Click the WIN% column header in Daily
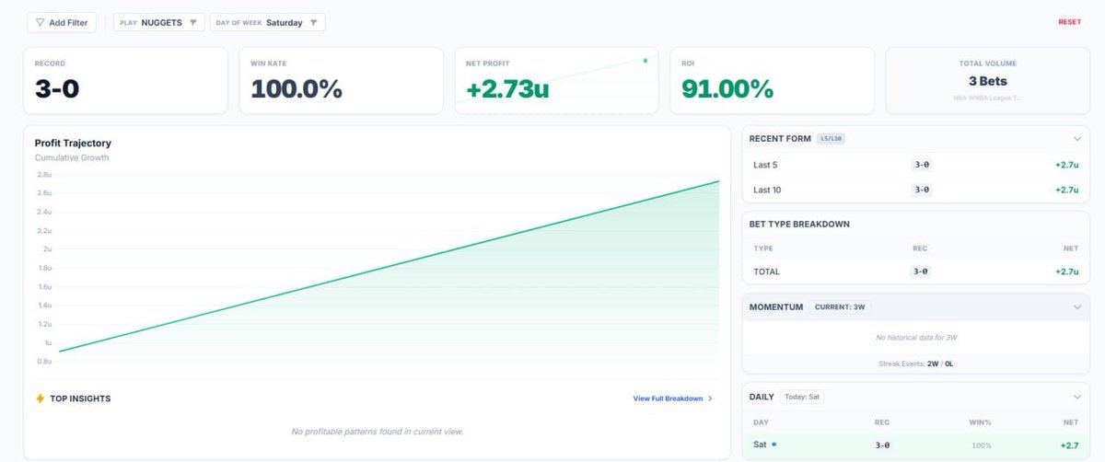Screen dimensions: 1105x462 pos(981,422)
